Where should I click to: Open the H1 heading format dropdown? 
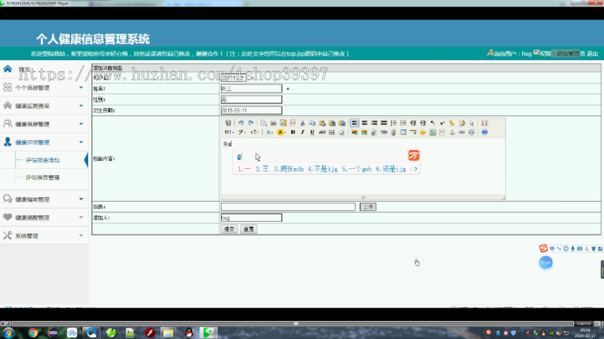click(x=230, y=132)
